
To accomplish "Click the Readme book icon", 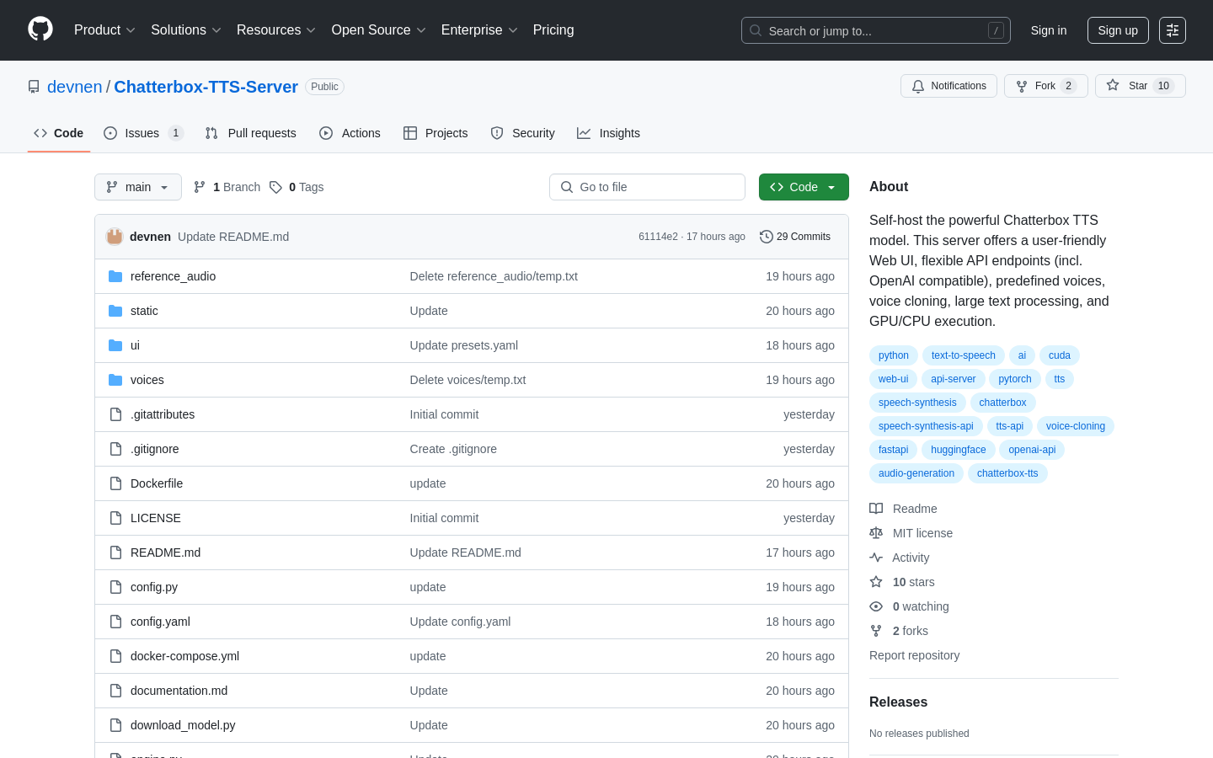I will (876, 509).
